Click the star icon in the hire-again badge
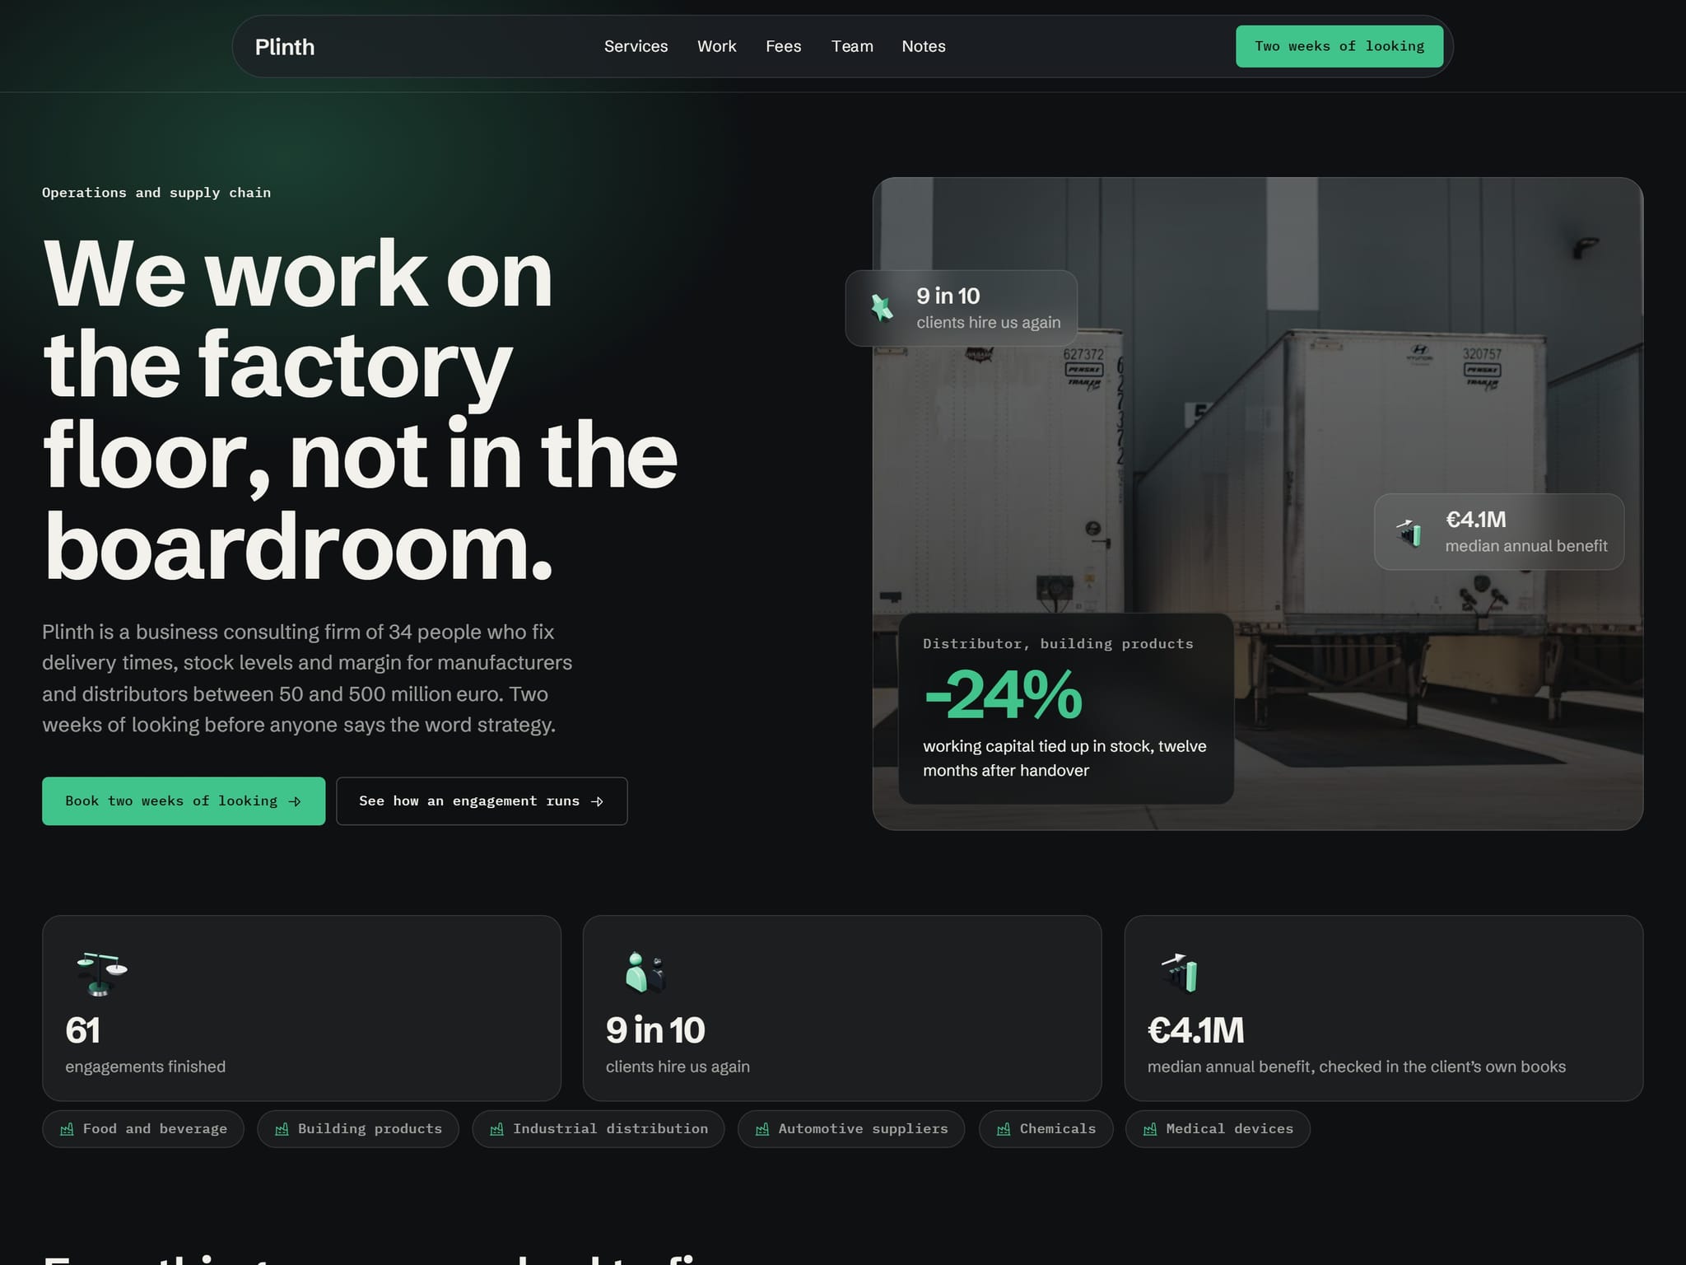The height and width of the screenshot is (1265, 1686). pos(882,308)
